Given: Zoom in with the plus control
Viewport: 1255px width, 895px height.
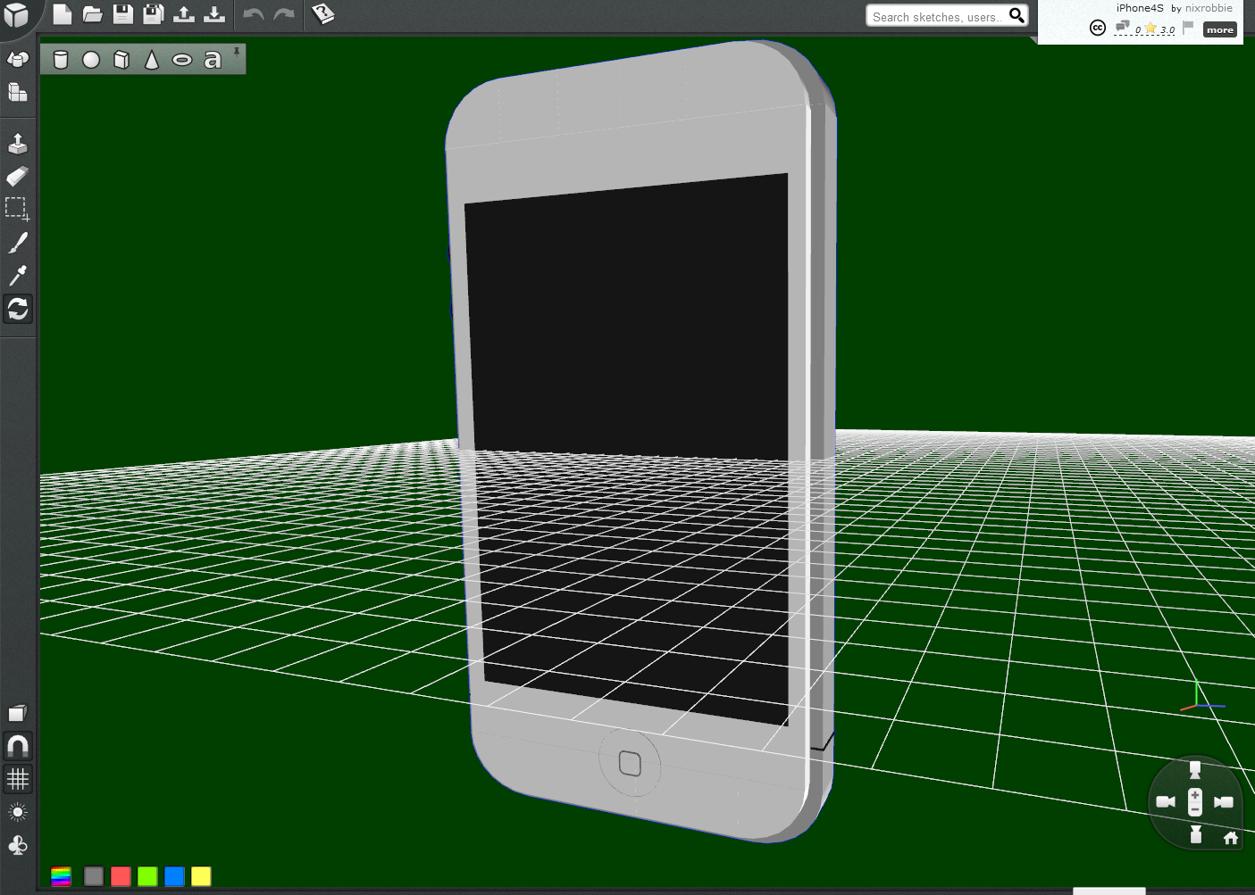Looking at the screenshot, I should [x=1195, y=795].
